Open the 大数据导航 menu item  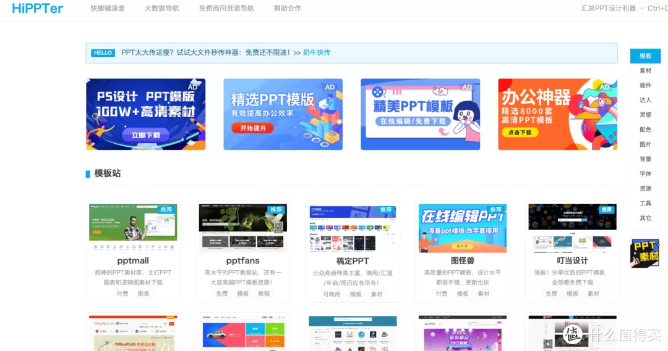[x=162, y=9]
